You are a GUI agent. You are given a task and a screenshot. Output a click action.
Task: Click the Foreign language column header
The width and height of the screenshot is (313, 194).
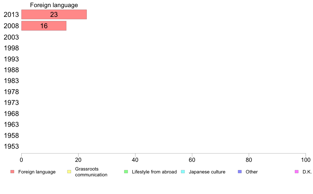(54, 5)
